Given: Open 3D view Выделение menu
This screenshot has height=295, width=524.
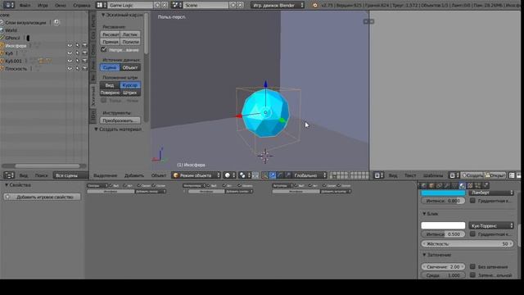Looking at the screenshot, I should 106,175.
